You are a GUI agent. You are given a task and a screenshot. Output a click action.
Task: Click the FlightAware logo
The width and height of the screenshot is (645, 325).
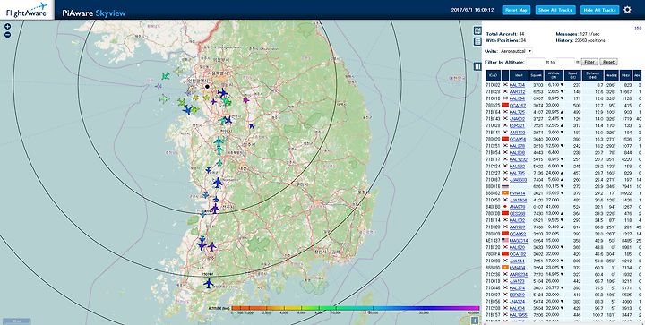pyautogui.click(x=27, y=10)
